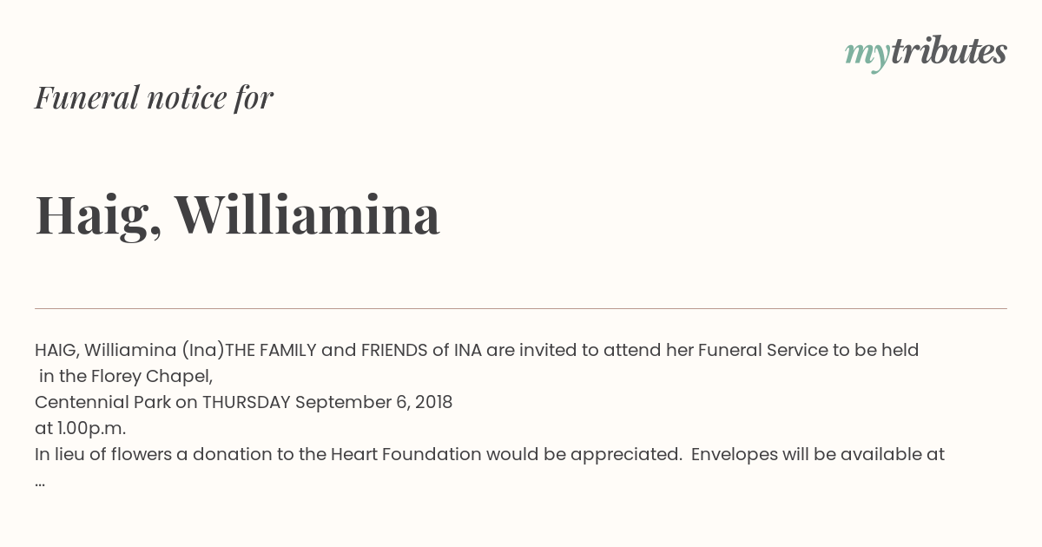This screenshot has width=1042, height=547.
Task: Click the word 'Williamina' in the heading
Action: 307,214
